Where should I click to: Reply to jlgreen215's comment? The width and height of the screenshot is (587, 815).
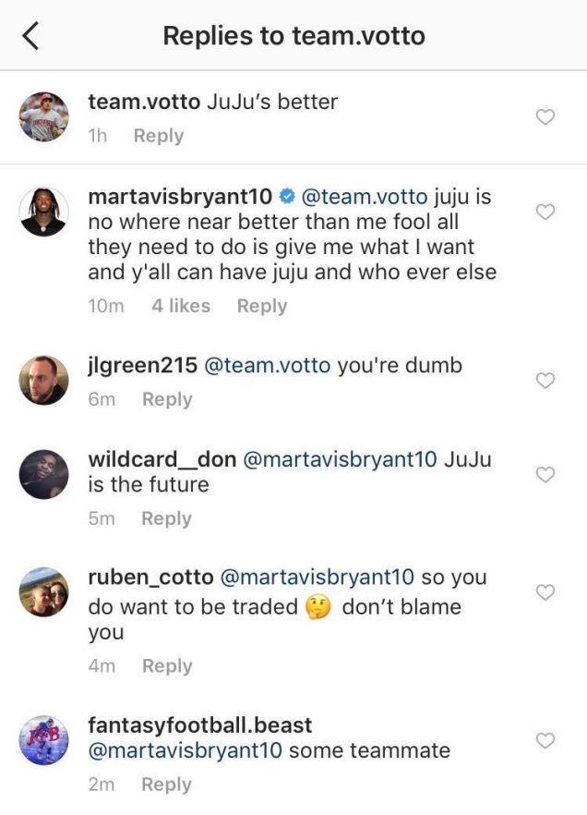167,399
